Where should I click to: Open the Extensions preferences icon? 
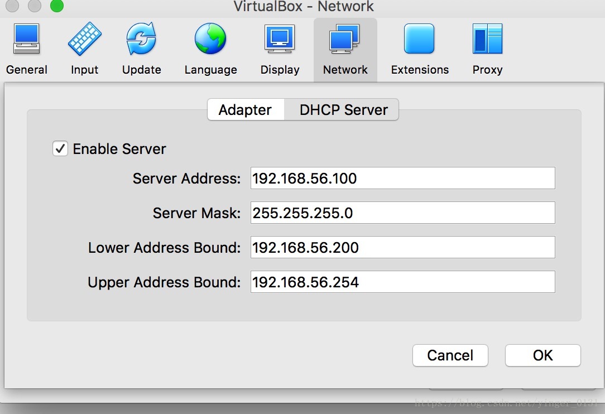pyautogui.click(x=419, y=38)
